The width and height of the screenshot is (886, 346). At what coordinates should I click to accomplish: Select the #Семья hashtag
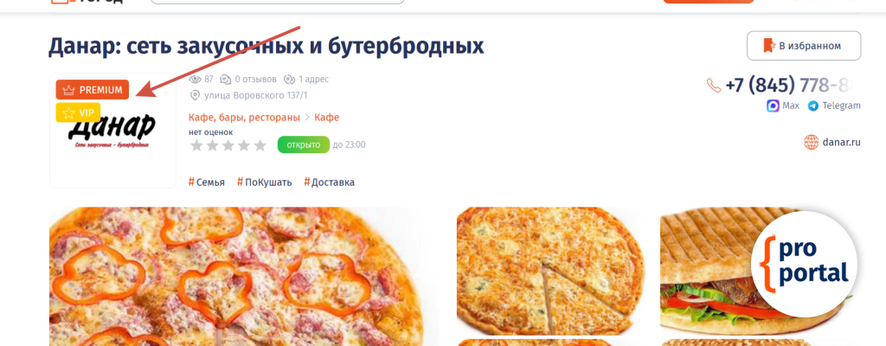pyautogui.click(x=207, y=182)
